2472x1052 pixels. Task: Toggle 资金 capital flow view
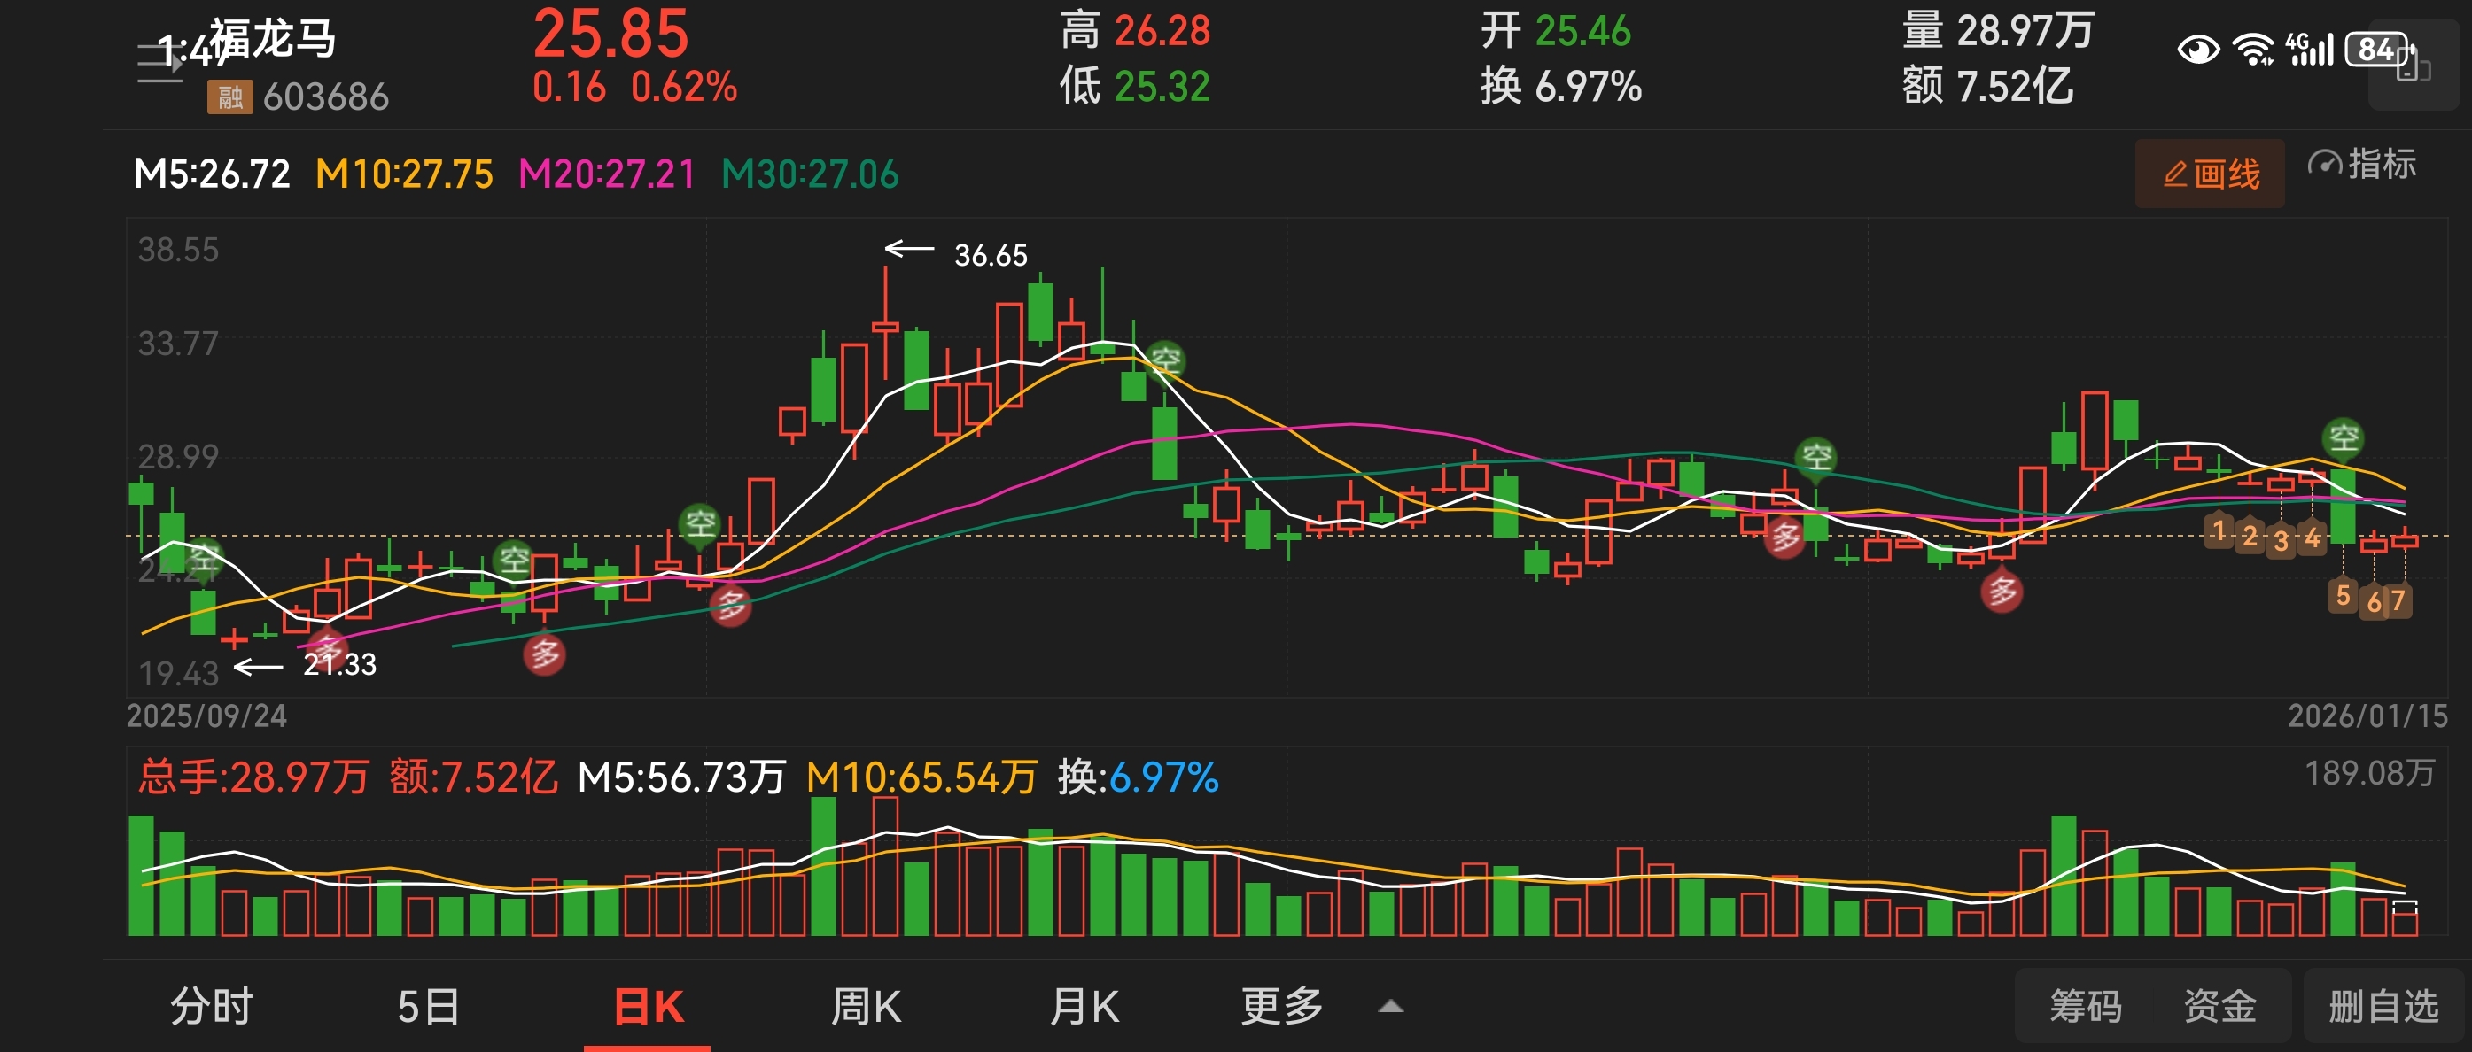pyautogui.click(x=2219, y=1007)
